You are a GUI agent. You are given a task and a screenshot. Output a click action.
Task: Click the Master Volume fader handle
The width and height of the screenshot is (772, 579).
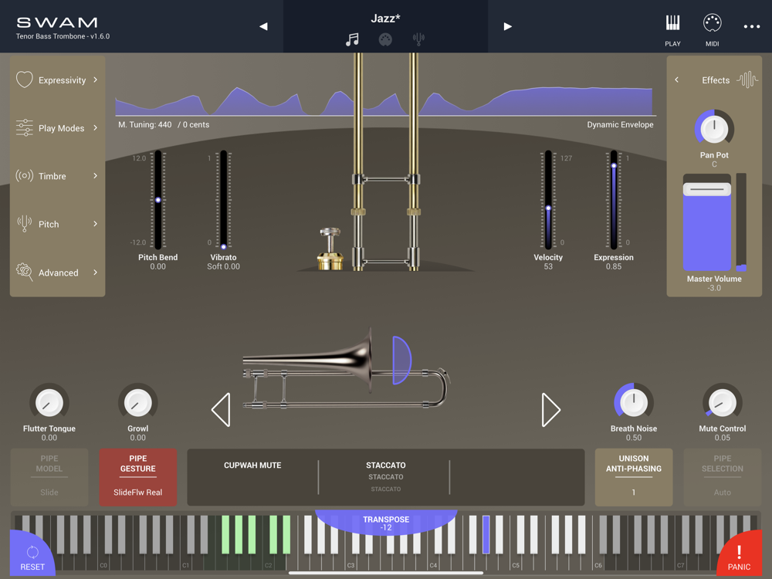point(706,189)
